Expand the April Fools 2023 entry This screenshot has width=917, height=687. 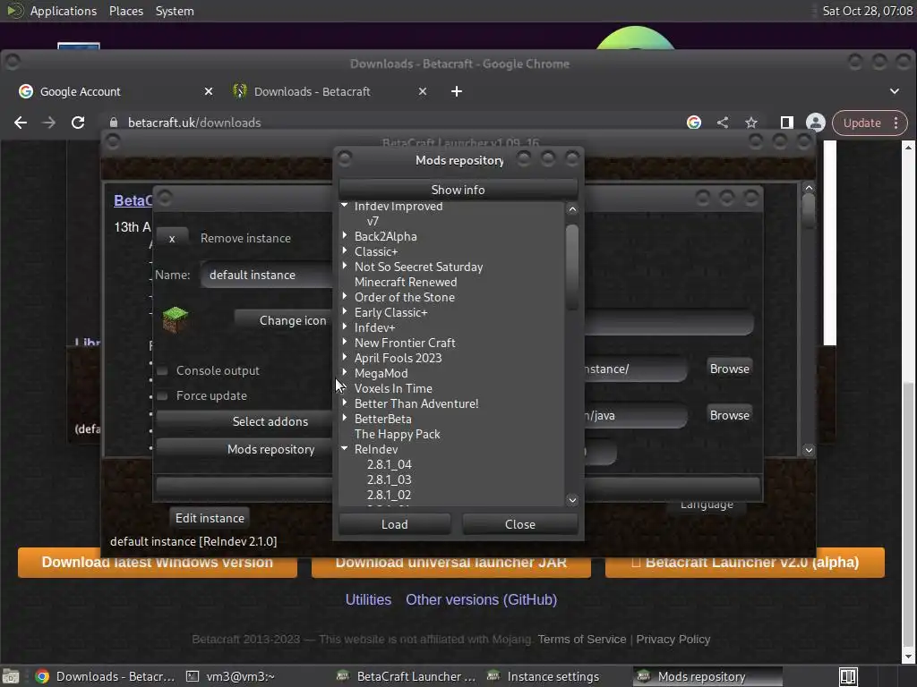[x=345, y=357]
